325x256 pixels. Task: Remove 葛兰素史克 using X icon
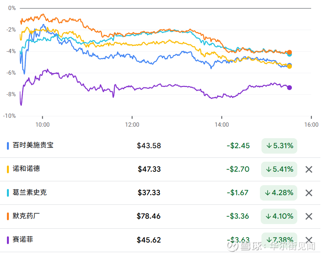(309, 193)
